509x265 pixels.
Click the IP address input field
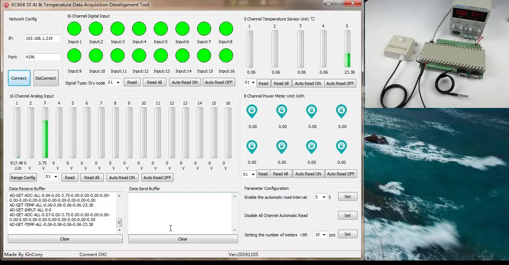(x=42, y=38)
